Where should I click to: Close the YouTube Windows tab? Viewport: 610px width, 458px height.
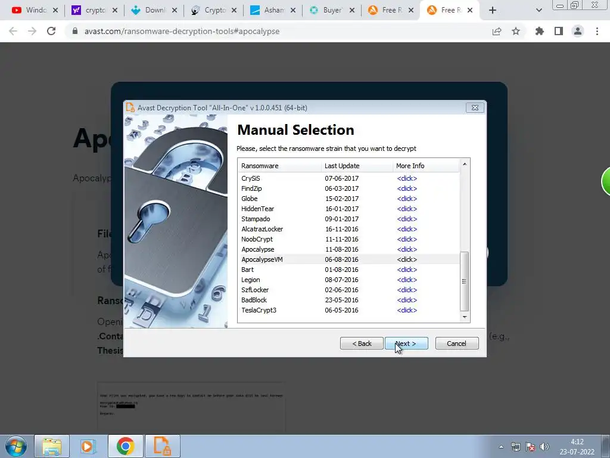pyautogui.click(x=55, y=10)
